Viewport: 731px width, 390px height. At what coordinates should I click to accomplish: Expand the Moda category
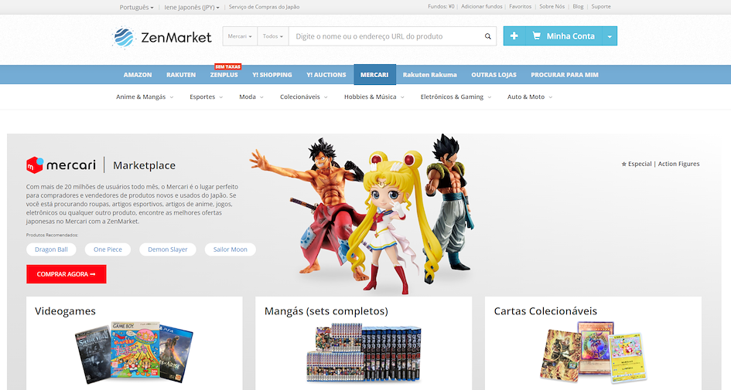coord(251,97)
